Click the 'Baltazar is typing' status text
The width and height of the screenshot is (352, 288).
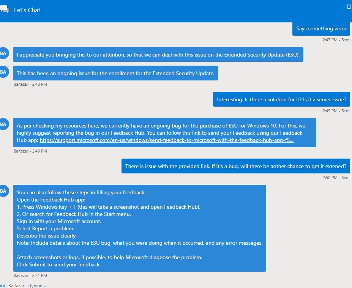tap(27, 285)
